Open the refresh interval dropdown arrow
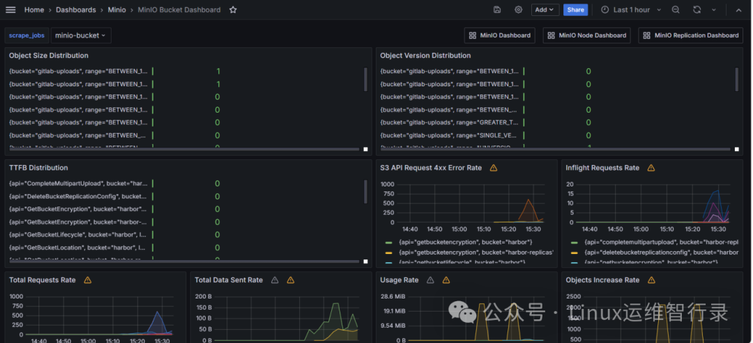The image size is (753, 343). coord(714,10)
